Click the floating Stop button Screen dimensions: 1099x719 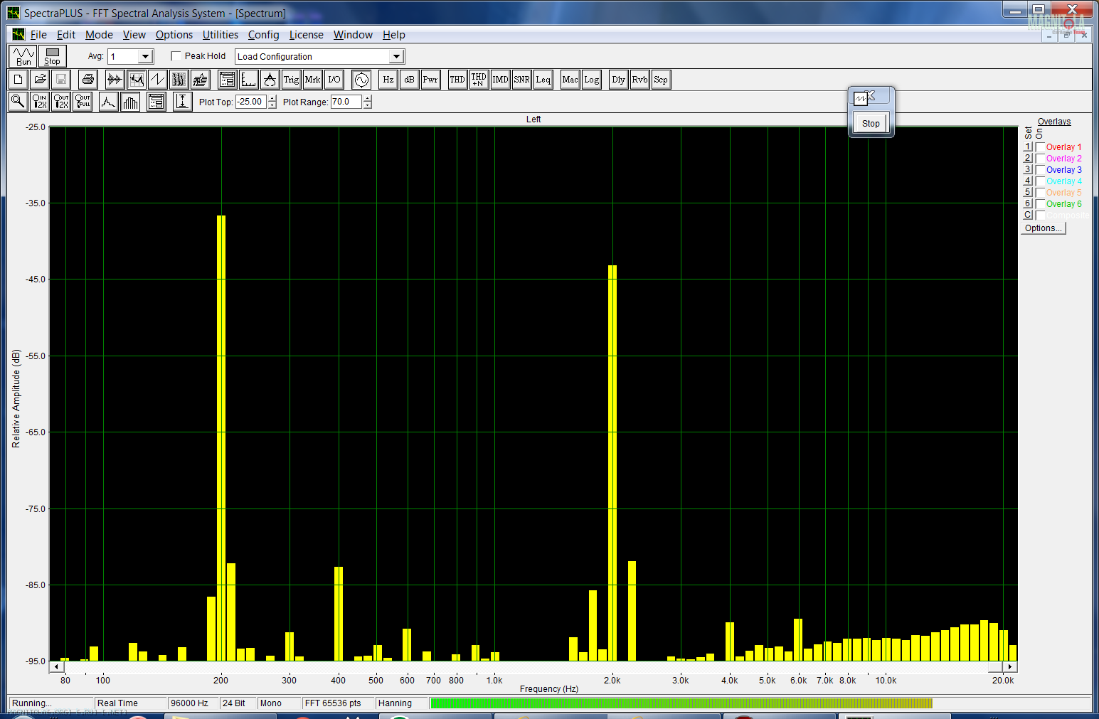tap(871, 123)
